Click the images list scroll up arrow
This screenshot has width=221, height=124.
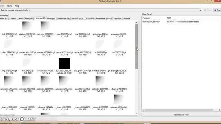point(137,23)
